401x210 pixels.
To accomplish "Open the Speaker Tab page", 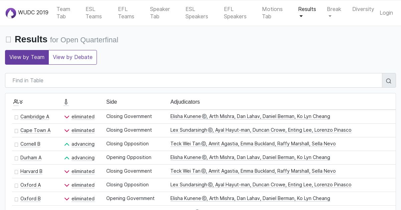I will (x=160, y=13).
